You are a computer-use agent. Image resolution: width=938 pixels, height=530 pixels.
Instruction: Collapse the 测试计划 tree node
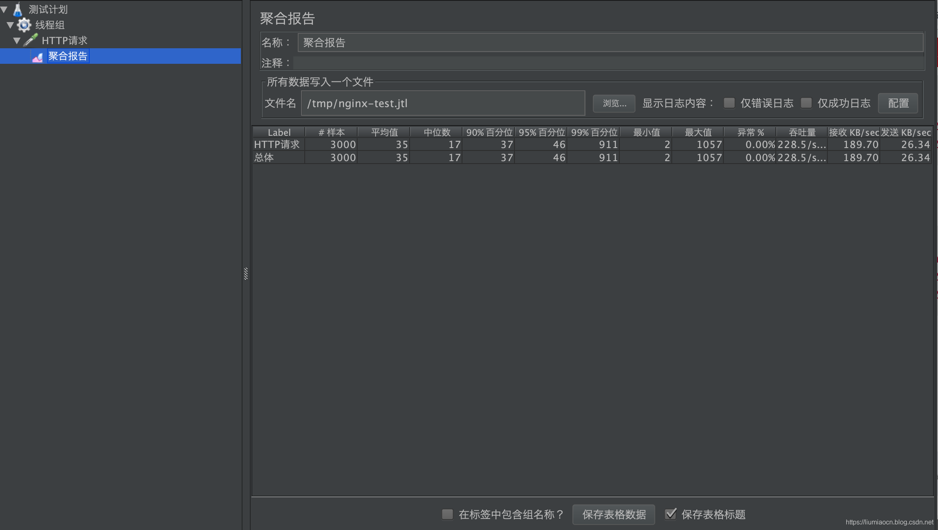click(x=4, y=9)
